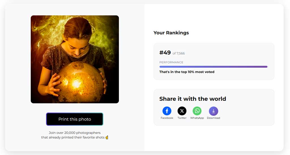Viewport: 290px width, 155px height.
Task: Click the 'Join over 20,000 photographers' text
Action: tap(75, 133)
